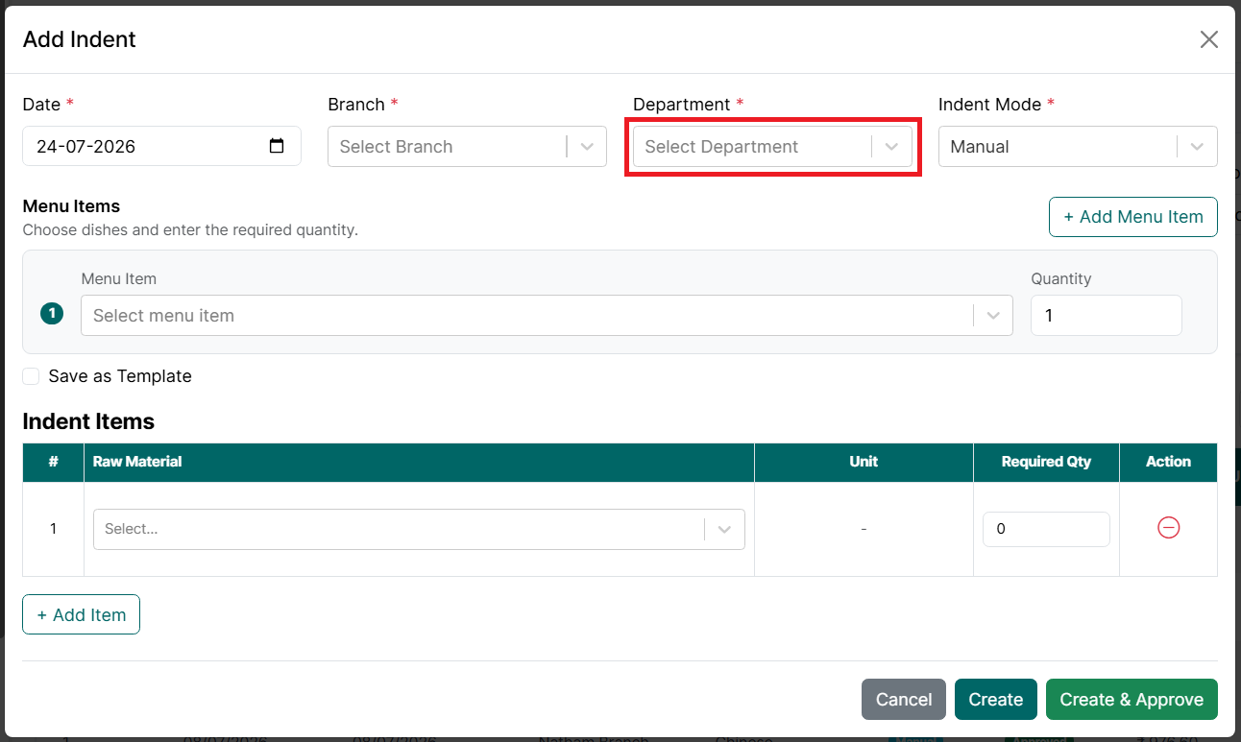The height and width of the screenshot is (742, 1241).
Task: Click the Required Qty field showing 0
Action: click(1046, 529)
